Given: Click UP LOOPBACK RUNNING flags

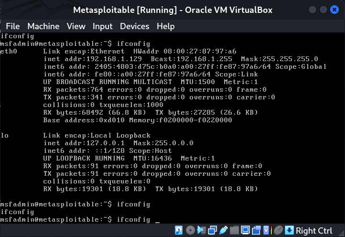Looking at the screenshot, I should (84, 158).
